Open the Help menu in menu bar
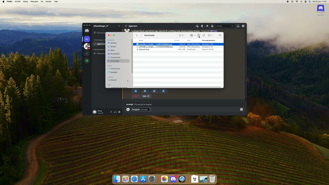This screenshot has width=329, height=185. click(x=56, y=2)
